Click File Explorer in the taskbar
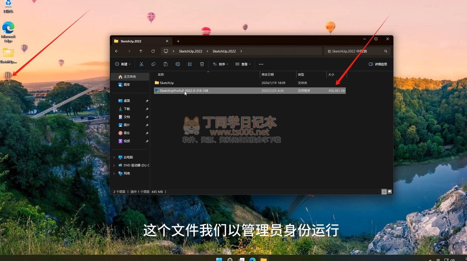The height and width of the screenshot is (261, 467). click(x=263, y=259)
